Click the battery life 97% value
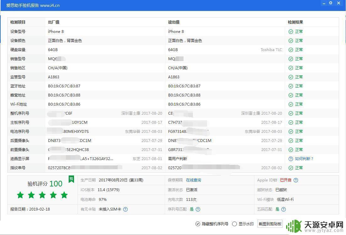Image resolution: width=346 pixels, height=235 pixels. click(103, 200)
